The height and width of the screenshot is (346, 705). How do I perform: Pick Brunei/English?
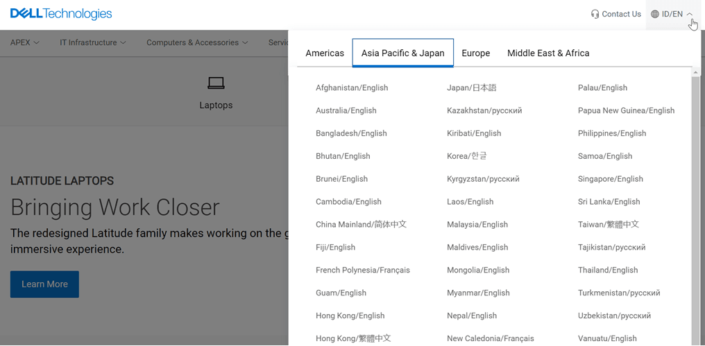[341, 179]
